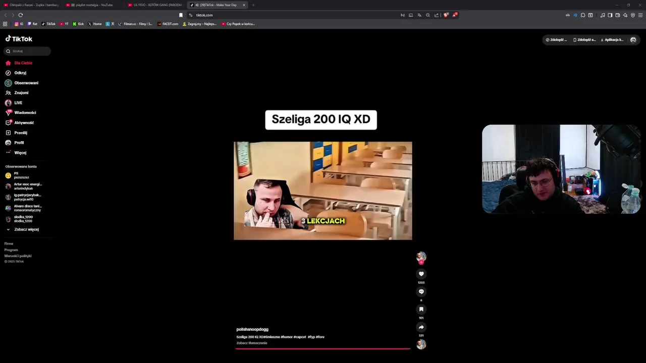646x363 pixels.
Task: Open the extensions puzzle icon
Action: (x=583, y=15)
